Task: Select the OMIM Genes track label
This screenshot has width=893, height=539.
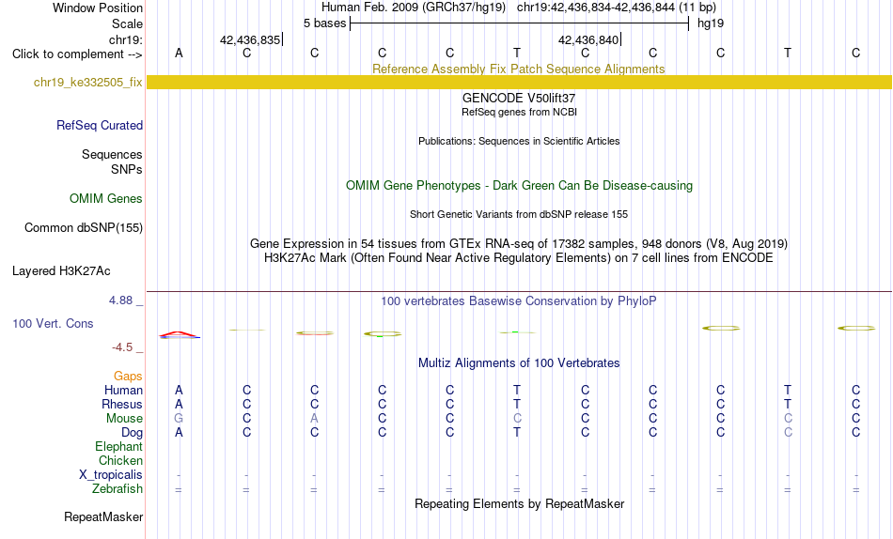Action: [106, 199]
